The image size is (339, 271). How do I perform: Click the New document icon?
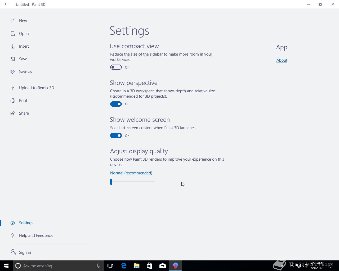click(13, 21)
